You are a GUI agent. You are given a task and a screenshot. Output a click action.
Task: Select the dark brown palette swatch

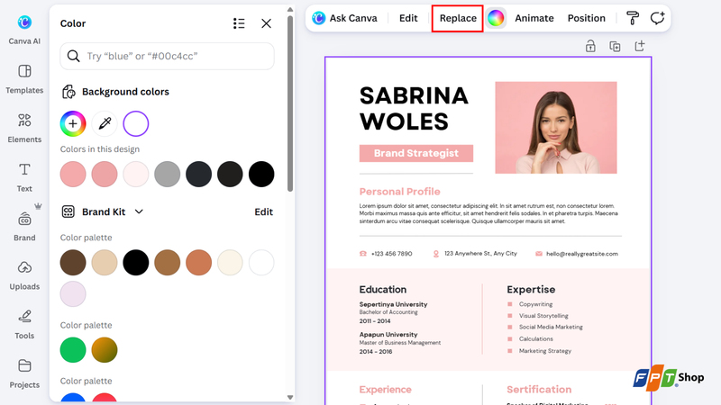(x=73, y=262)
